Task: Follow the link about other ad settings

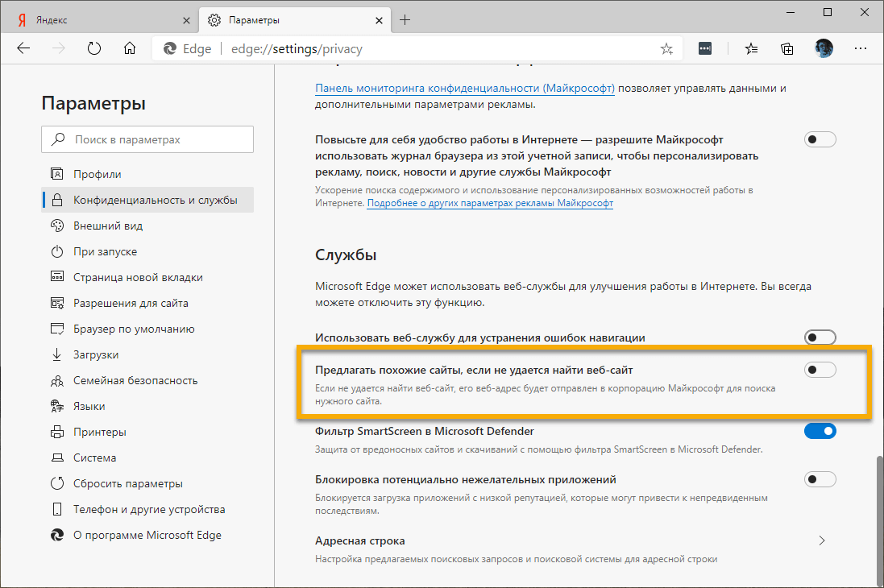Action: tap(490, 204)
